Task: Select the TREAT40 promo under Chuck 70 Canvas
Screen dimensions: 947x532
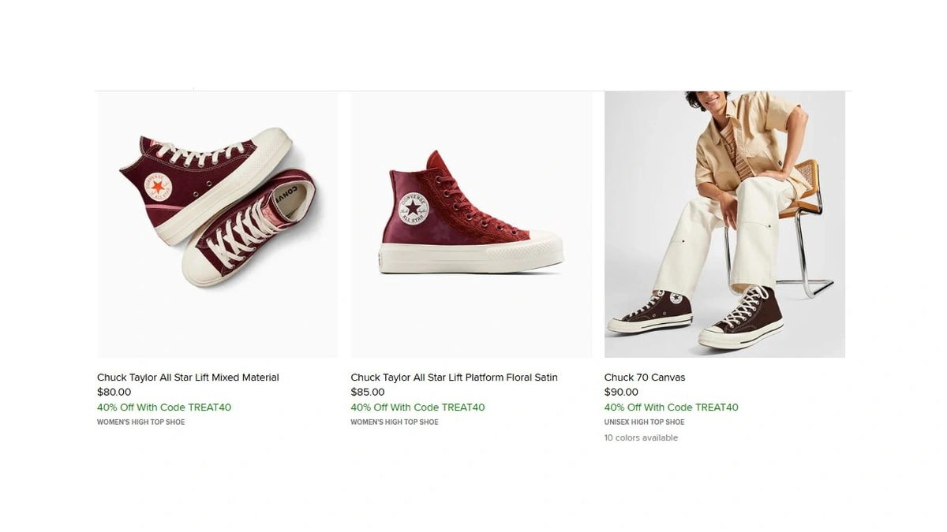Action: 671,407
